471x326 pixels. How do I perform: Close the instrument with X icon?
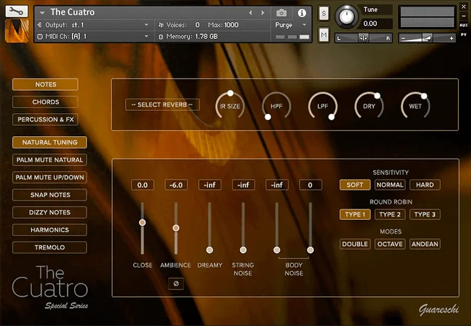(x=463, y=6)
